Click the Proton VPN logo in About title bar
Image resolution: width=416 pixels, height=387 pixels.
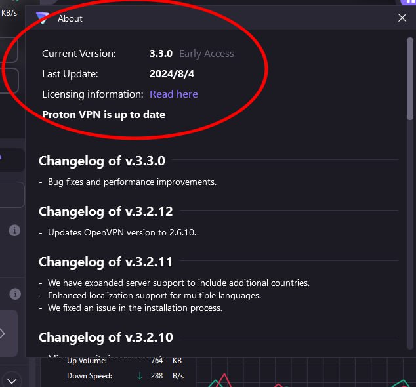tap(43, 18)
